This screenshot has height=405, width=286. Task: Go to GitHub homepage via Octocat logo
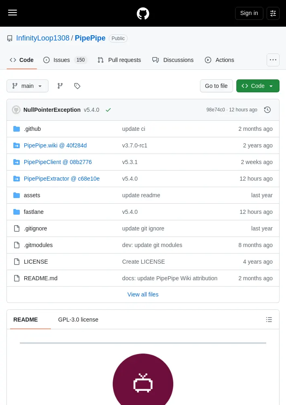coord(143,13)
